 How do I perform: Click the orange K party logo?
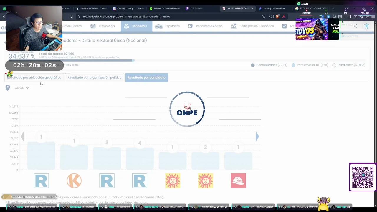pos(74,180)
